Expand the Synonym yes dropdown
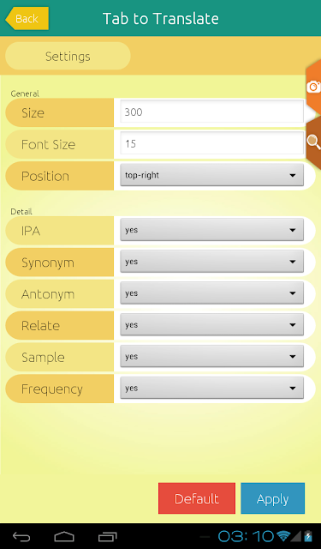 pyautogui.click(x=211, y=262)
